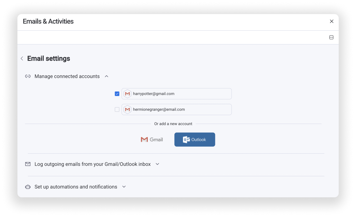Select the hermionegranger@email.com account field
Image resolution: width=355 pixels, height=217 pixels.
(177, 109)
